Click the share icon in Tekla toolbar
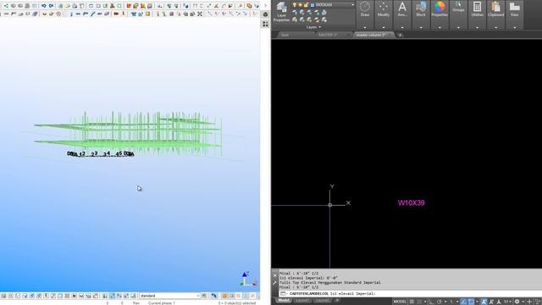 coord(6,6)
